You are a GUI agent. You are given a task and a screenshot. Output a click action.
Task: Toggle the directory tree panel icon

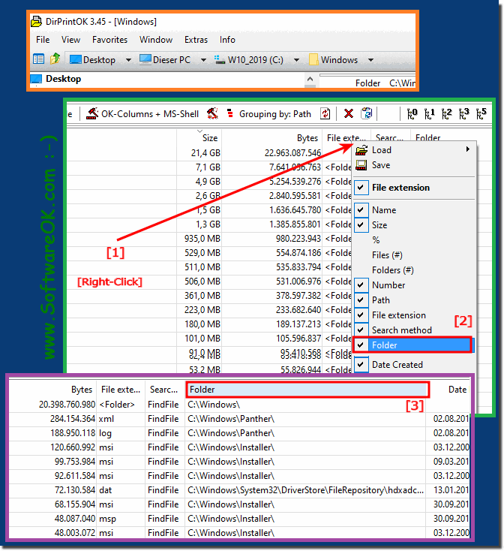(38, 59)
